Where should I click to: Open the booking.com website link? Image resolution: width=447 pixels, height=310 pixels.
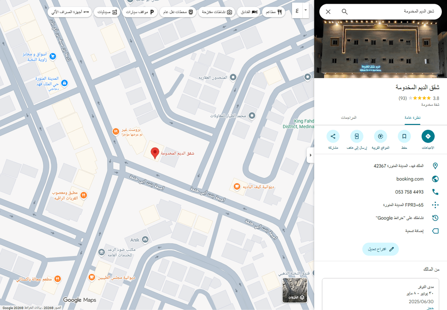click(410, 179)
